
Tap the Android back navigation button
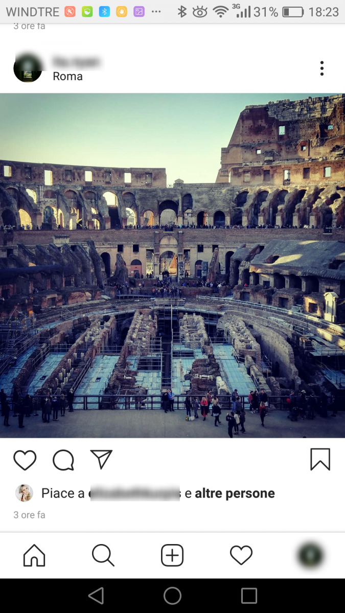96,596
